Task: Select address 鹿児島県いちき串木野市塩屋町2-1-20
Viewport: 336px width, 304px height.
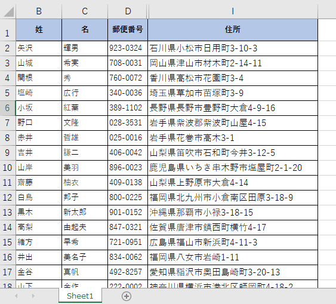Action: point(233,168)
